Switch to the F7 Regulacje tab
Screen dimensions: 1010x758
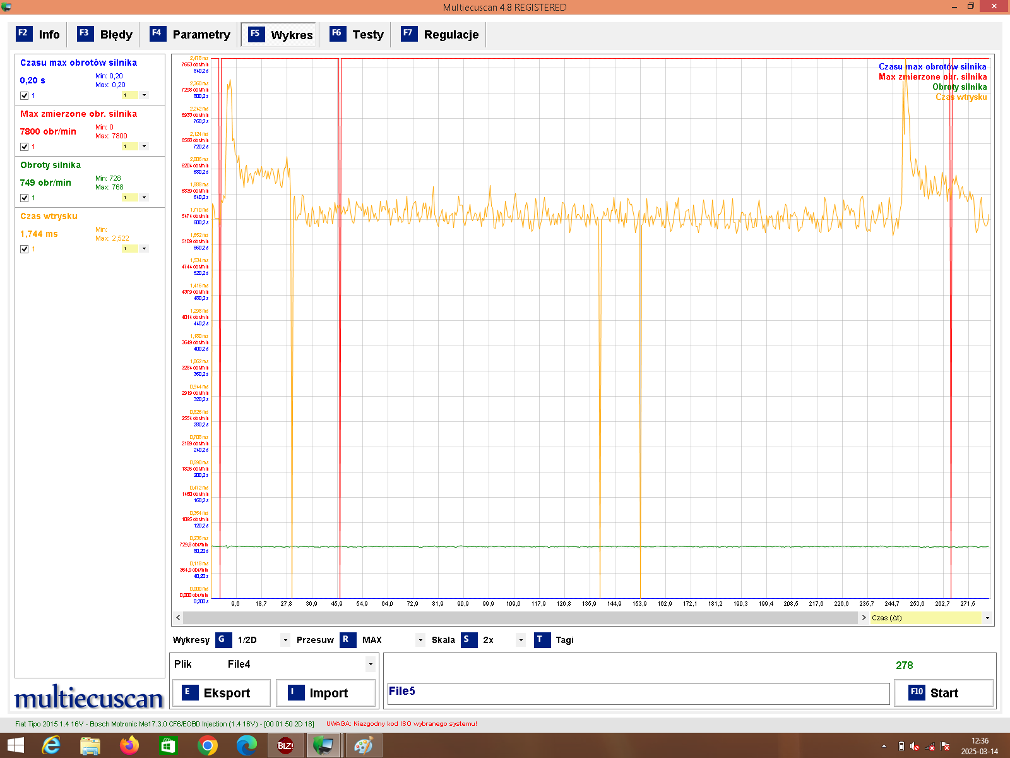(440, 34)
